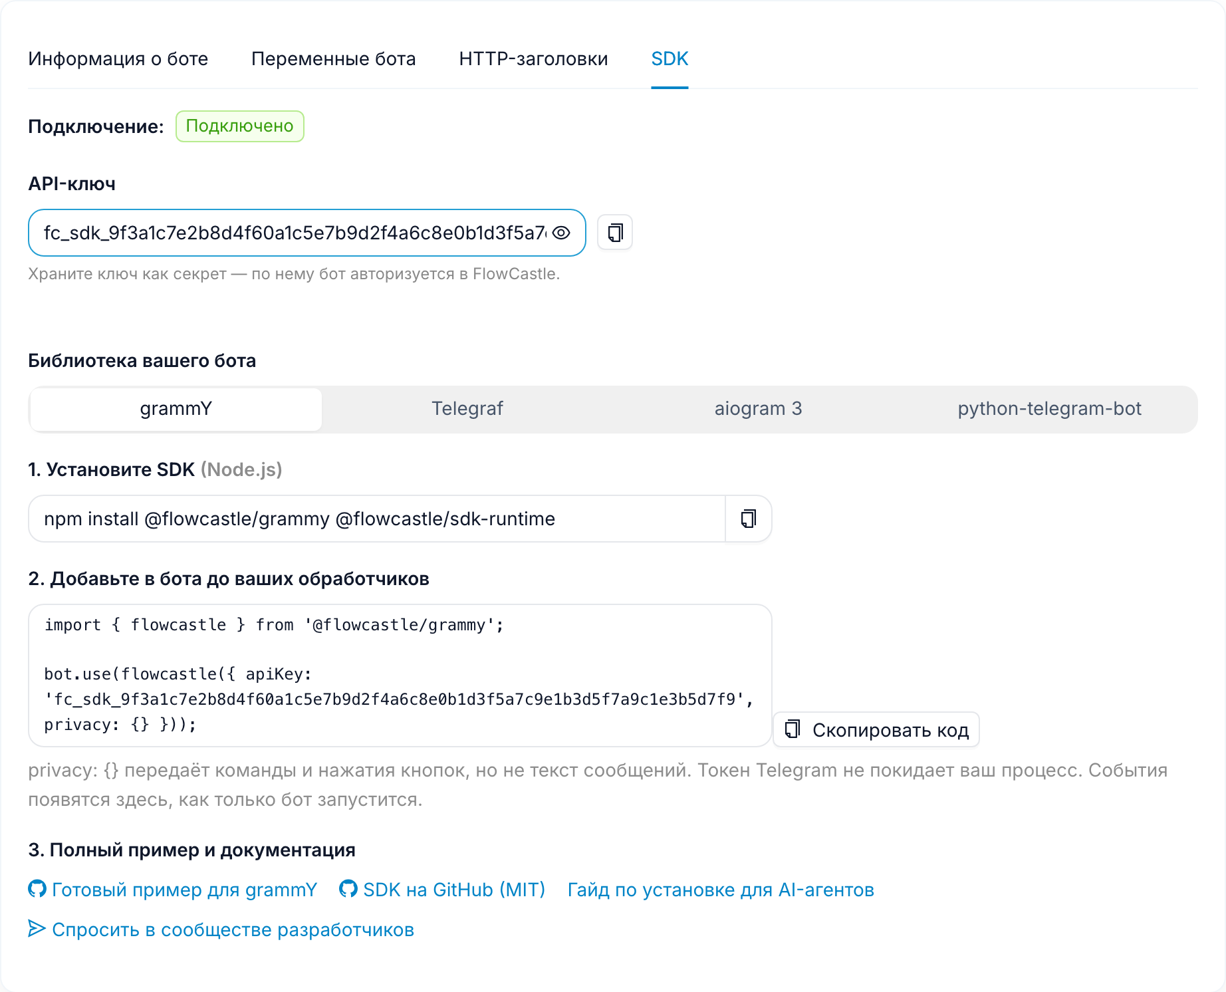Click the copy icon inside Скопировать код
Viewport: 1226px width, 992px height.
coord(793,729)
